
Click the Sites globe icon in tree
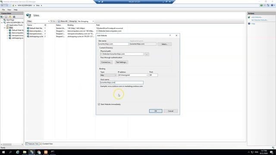[x=7, y=28]
